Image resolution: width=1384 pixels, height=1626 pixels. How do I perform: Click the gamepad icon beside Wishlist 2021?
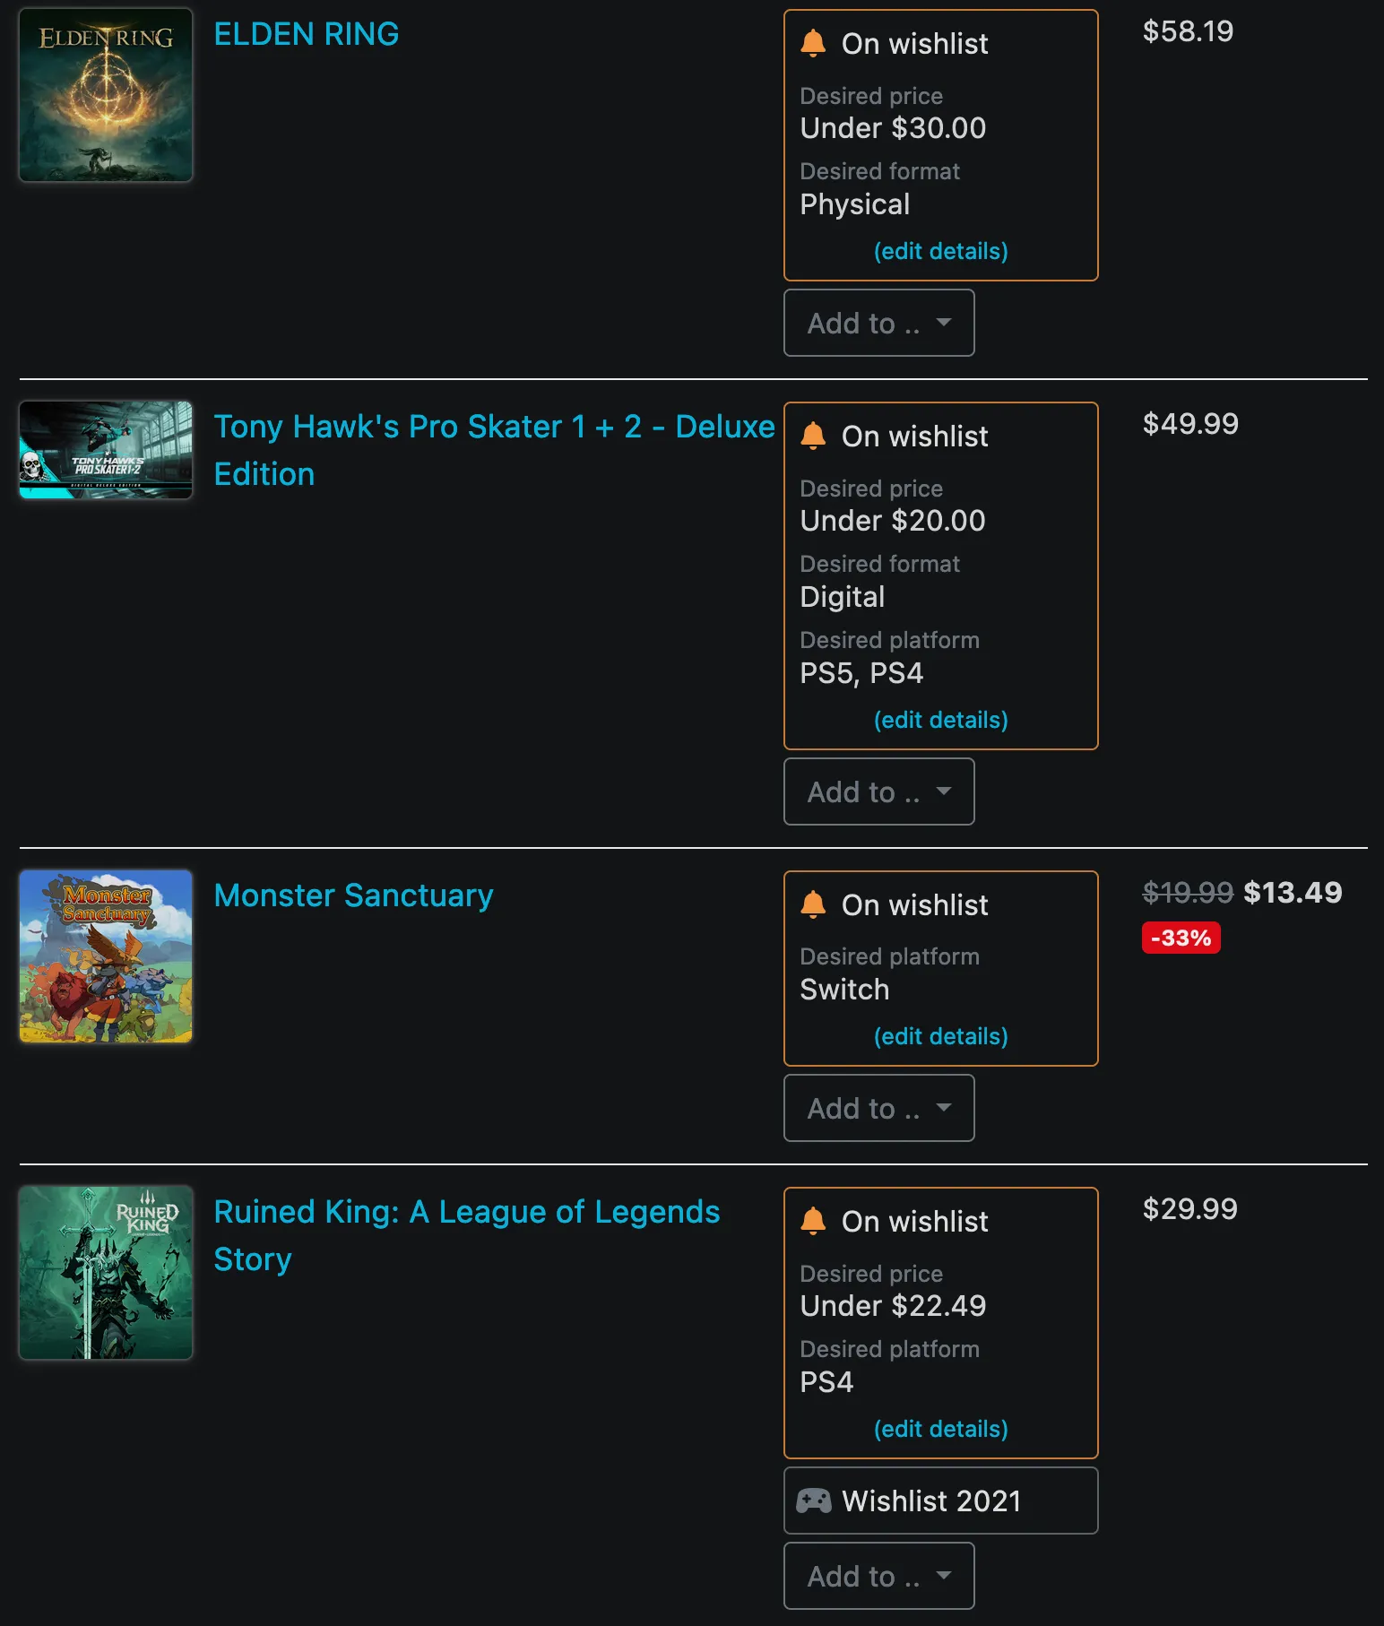(814, 1501)
